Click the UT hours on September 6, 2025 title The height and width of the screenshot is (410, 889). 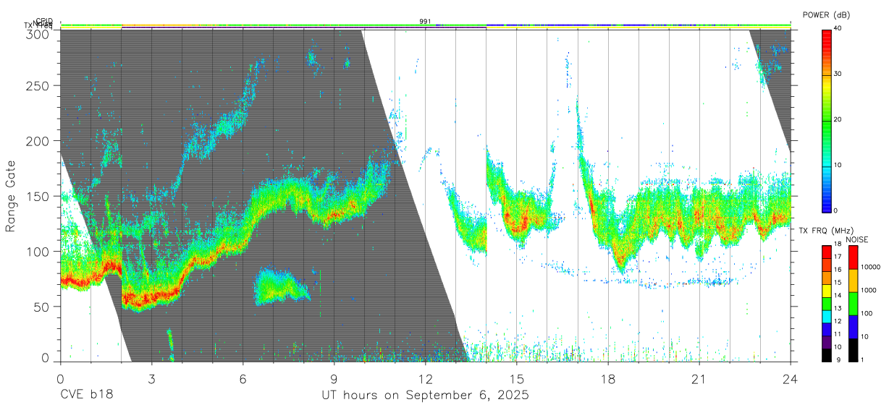tap(425, 396)
